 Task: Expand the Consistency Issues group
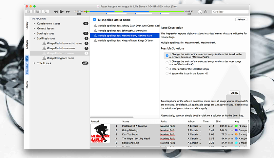[x=35, y=23]
